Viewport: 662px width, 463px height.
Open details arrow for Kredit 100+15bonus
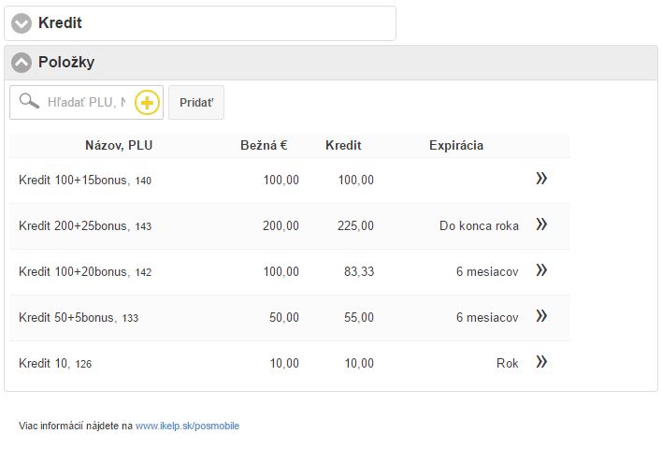(x=541, y=179)
